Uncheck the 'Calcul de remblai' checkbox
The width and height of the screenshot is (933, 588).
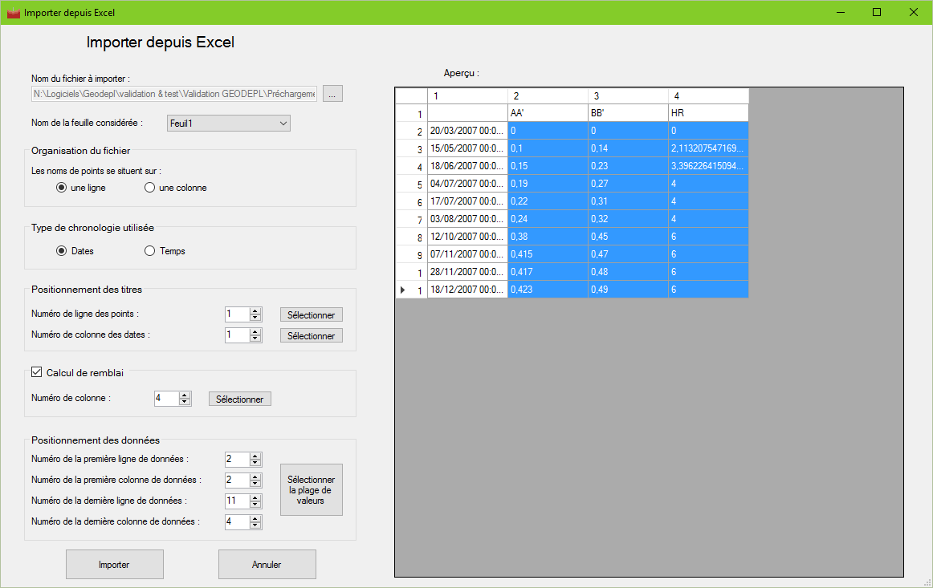pos(36,372)
